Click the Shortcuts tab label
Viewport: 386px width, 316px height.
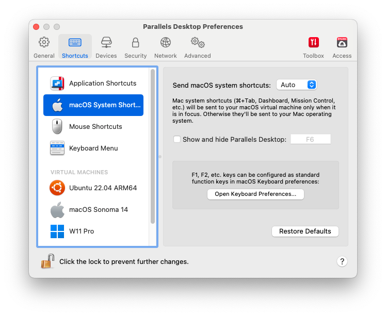[75, 56]
